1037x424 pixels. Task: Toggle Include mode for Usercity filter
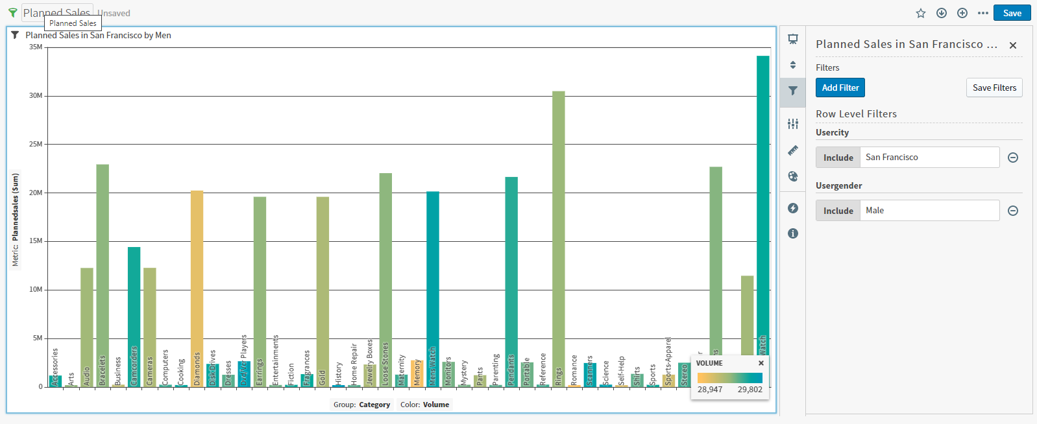pos(838,158)
